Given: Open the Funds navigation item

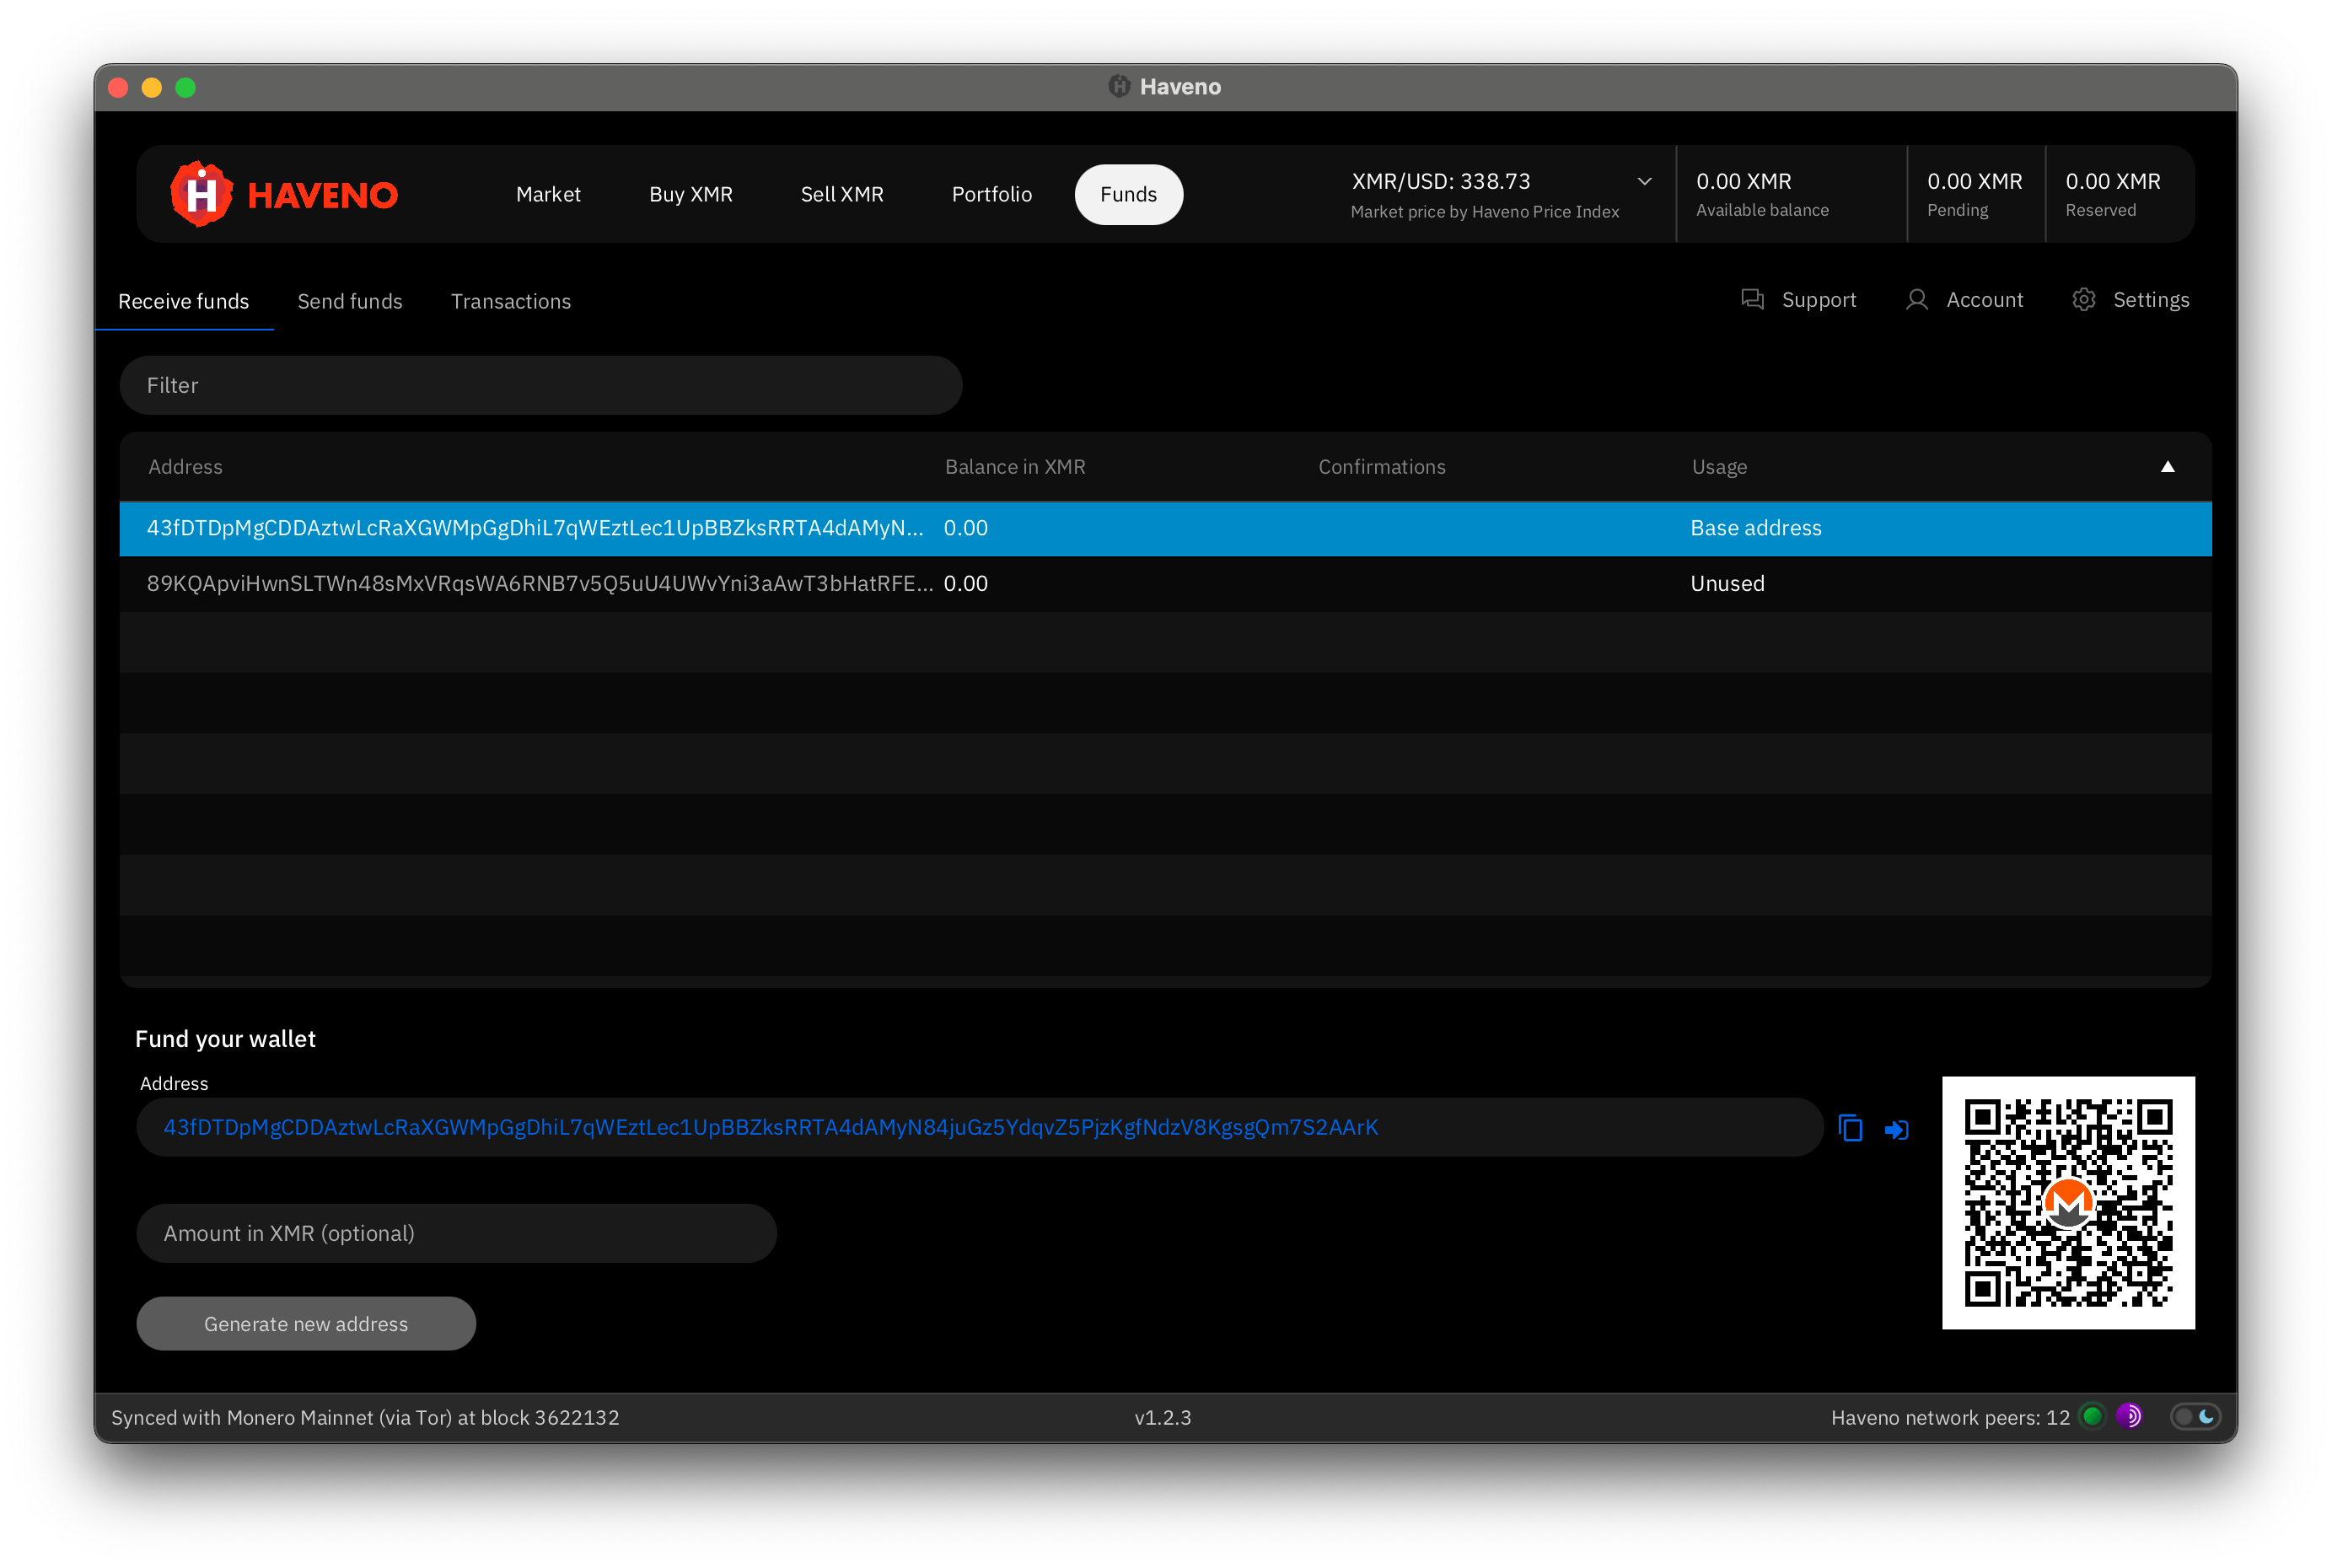Looking at the screenshot, I should [x=1128, y=194].
